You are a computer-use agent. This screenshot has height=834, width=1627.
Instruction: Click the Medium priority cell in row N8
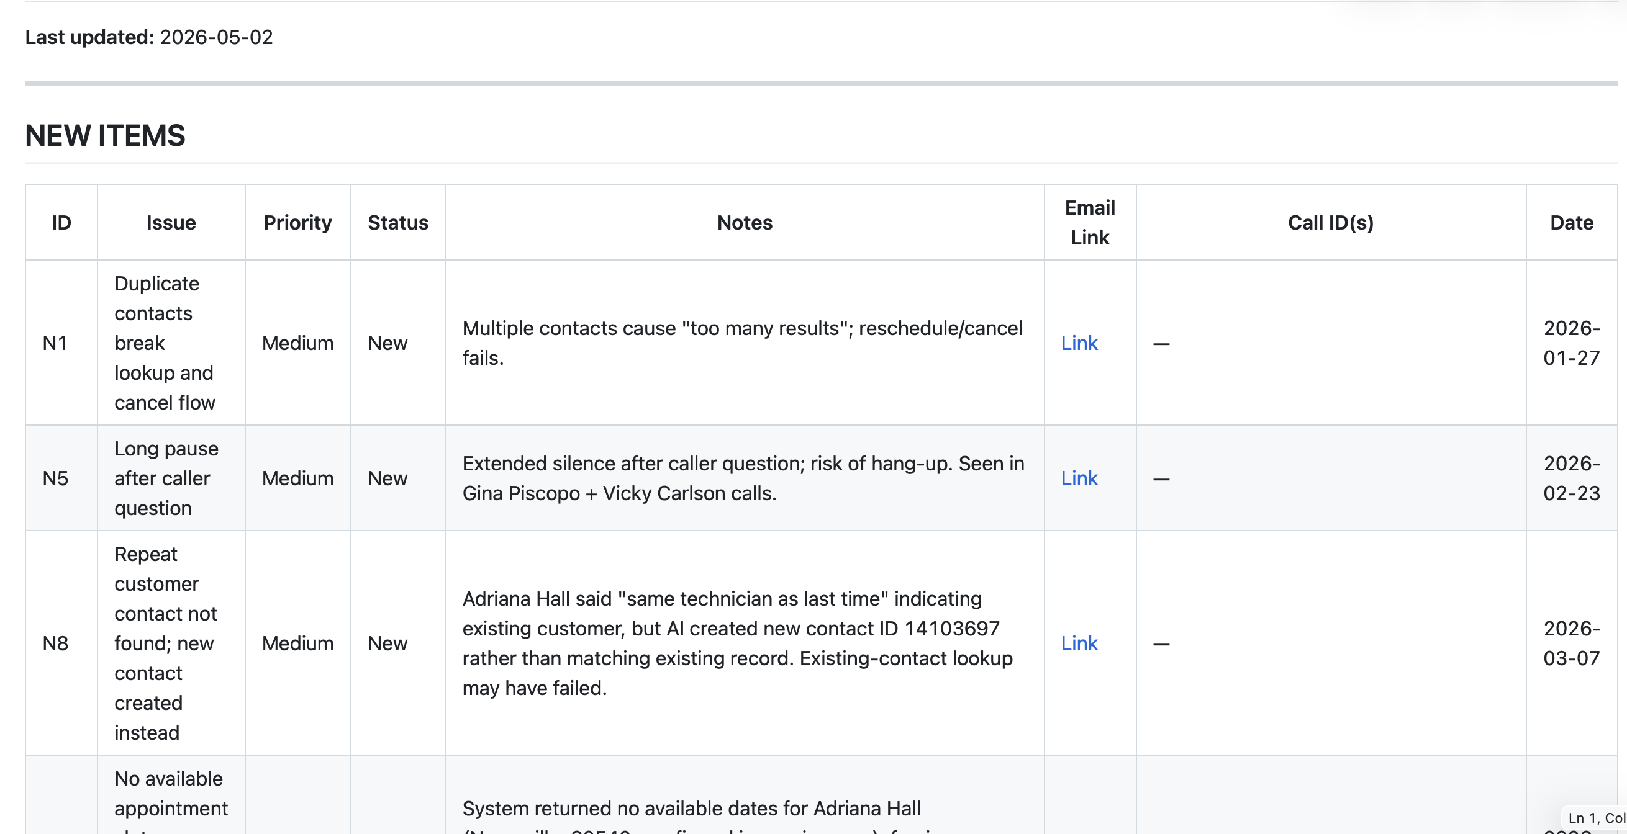297,643
